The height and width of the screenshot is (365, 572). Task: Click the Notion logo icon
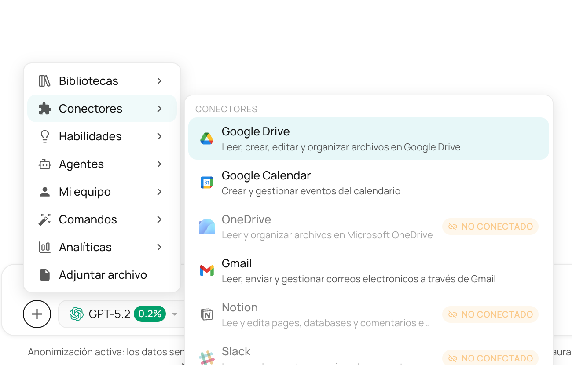point(207,314)
